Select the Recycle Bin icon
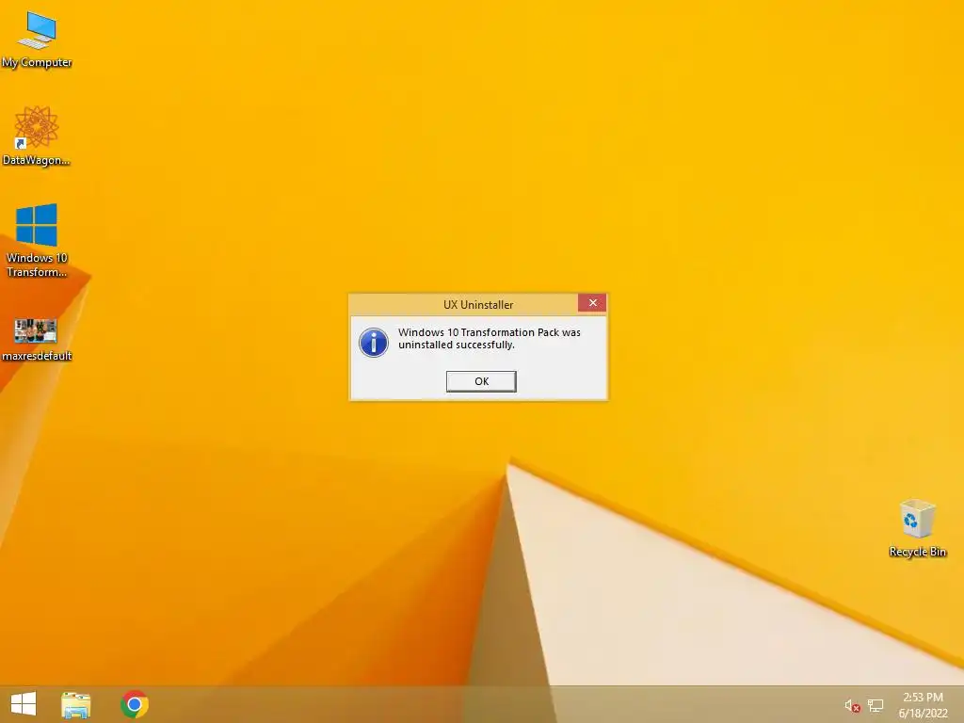Viewport: 964px width, 723px height. pyautogui.click(x=917, y=529)
